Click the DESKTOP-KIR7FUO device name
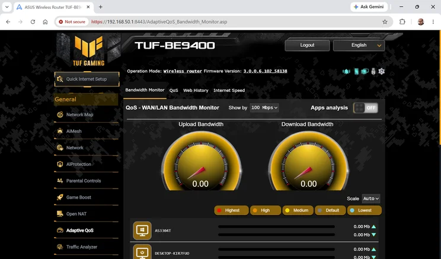 pyautogui.click(x=172, y=253)
